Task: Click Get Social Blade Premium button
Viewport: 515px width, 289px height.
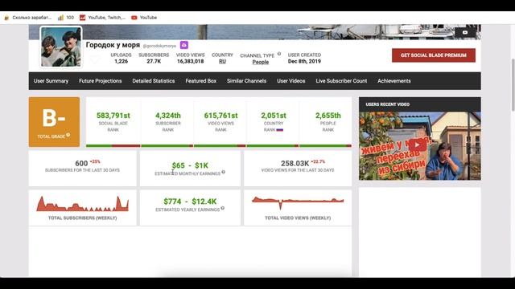Action: [x=434, y=55]
